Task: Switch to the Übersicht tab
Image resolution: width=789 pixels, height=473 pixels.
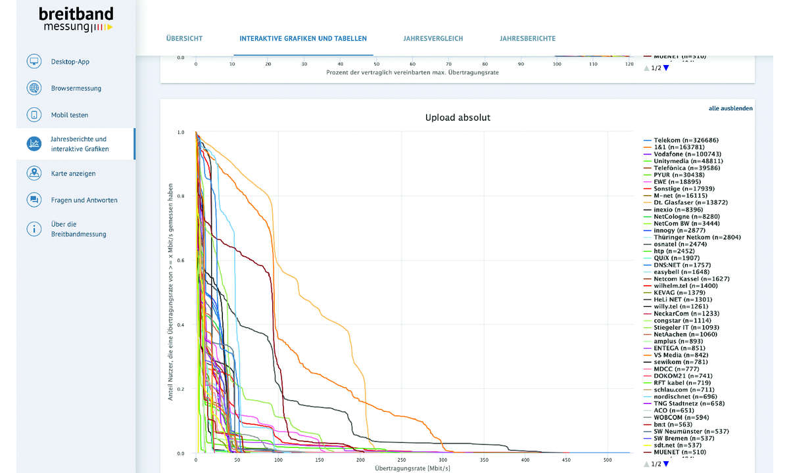Action: pos(184,39)
